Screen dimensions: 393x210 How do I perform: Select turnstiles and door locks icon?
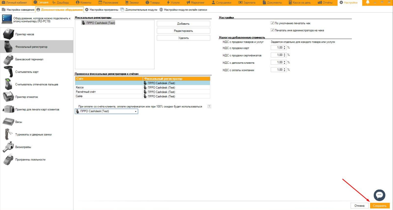[8, 134]
